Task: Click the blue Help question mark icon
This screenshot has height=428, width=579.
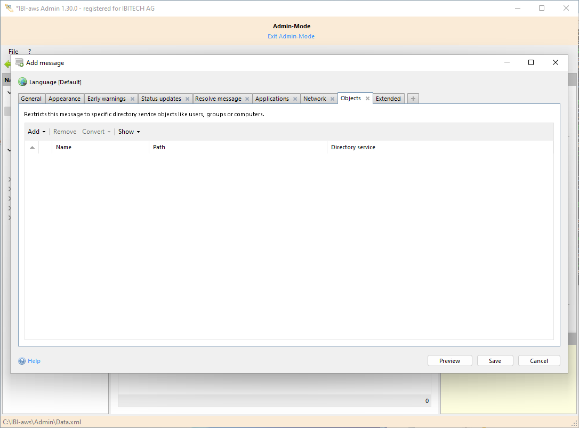Action: (x=22, y=361)
